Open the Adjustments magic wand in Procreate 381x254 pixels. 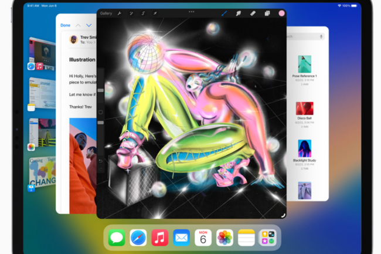point(131,13)
